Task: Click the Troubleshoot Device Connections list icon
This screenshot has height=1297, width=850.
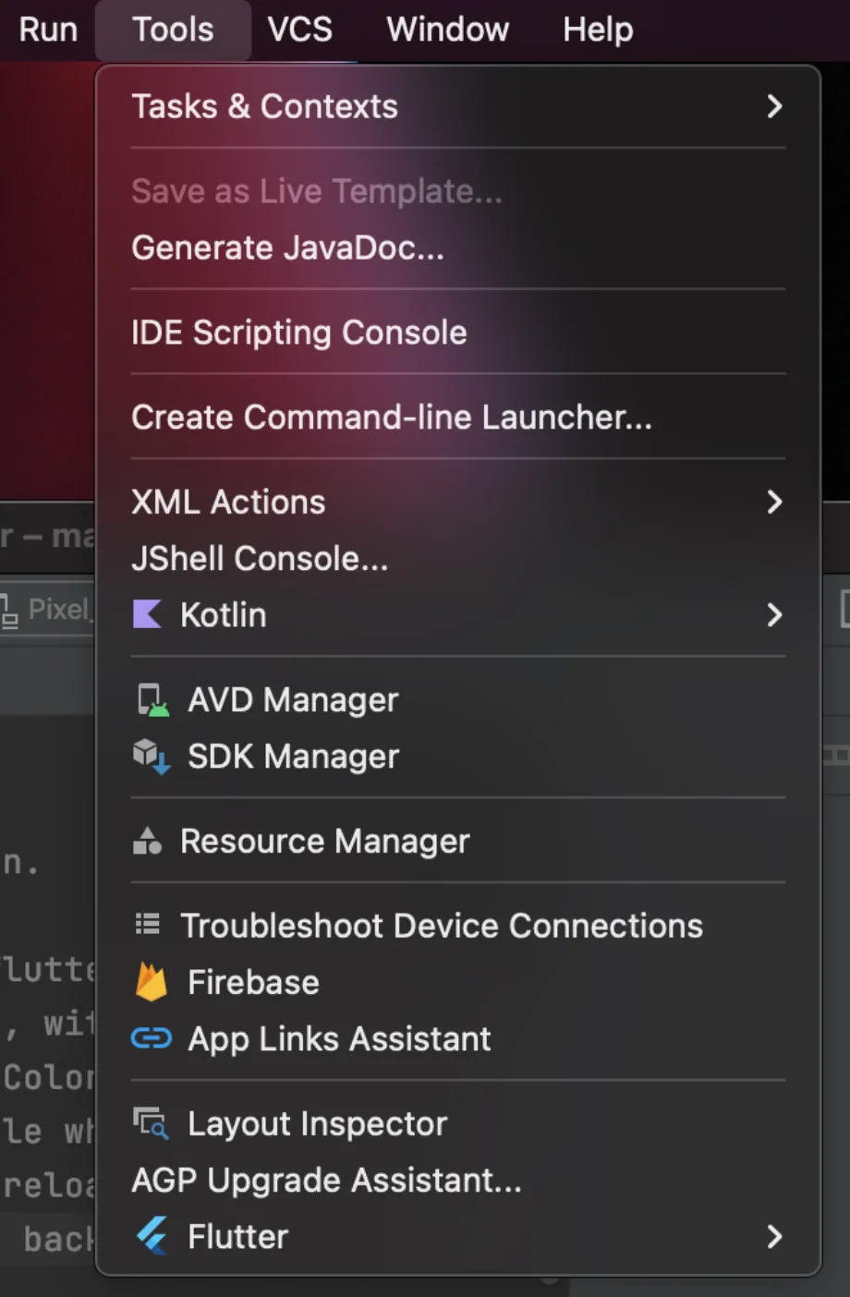Action: (x=147, y=924)
